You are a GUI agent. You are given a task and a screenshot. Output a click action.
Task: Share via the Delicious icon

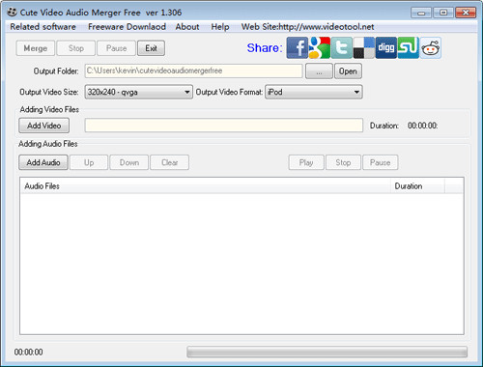pyautogui.click(x=364, y=47)
